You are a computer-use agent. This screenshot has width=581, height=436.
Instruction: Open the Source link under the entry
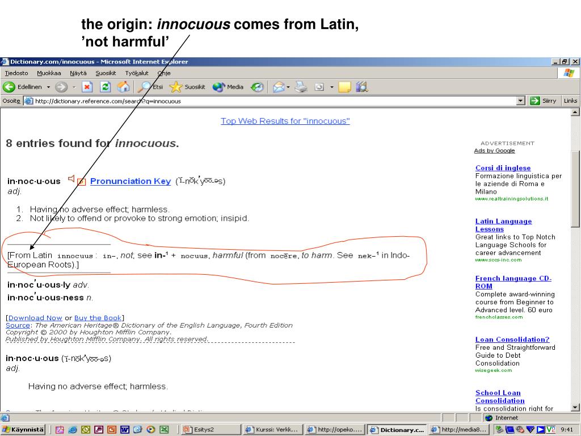point(18,325)
